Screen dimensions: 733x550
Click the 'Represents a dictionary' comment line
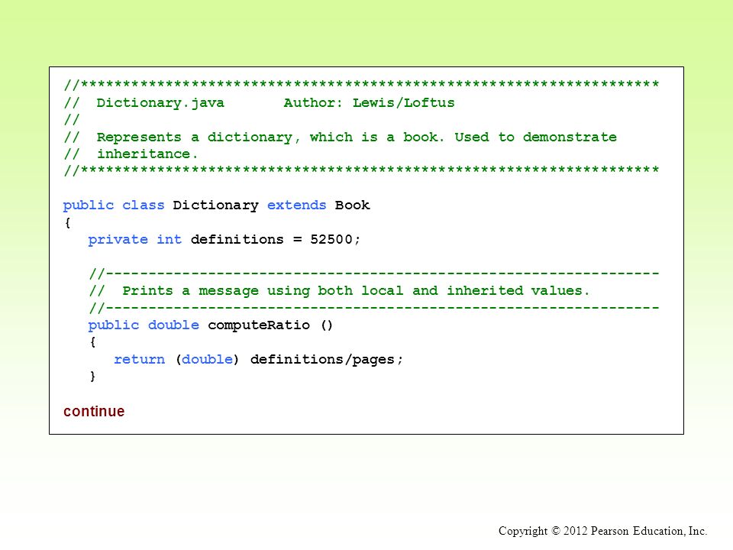click(341, 137)
